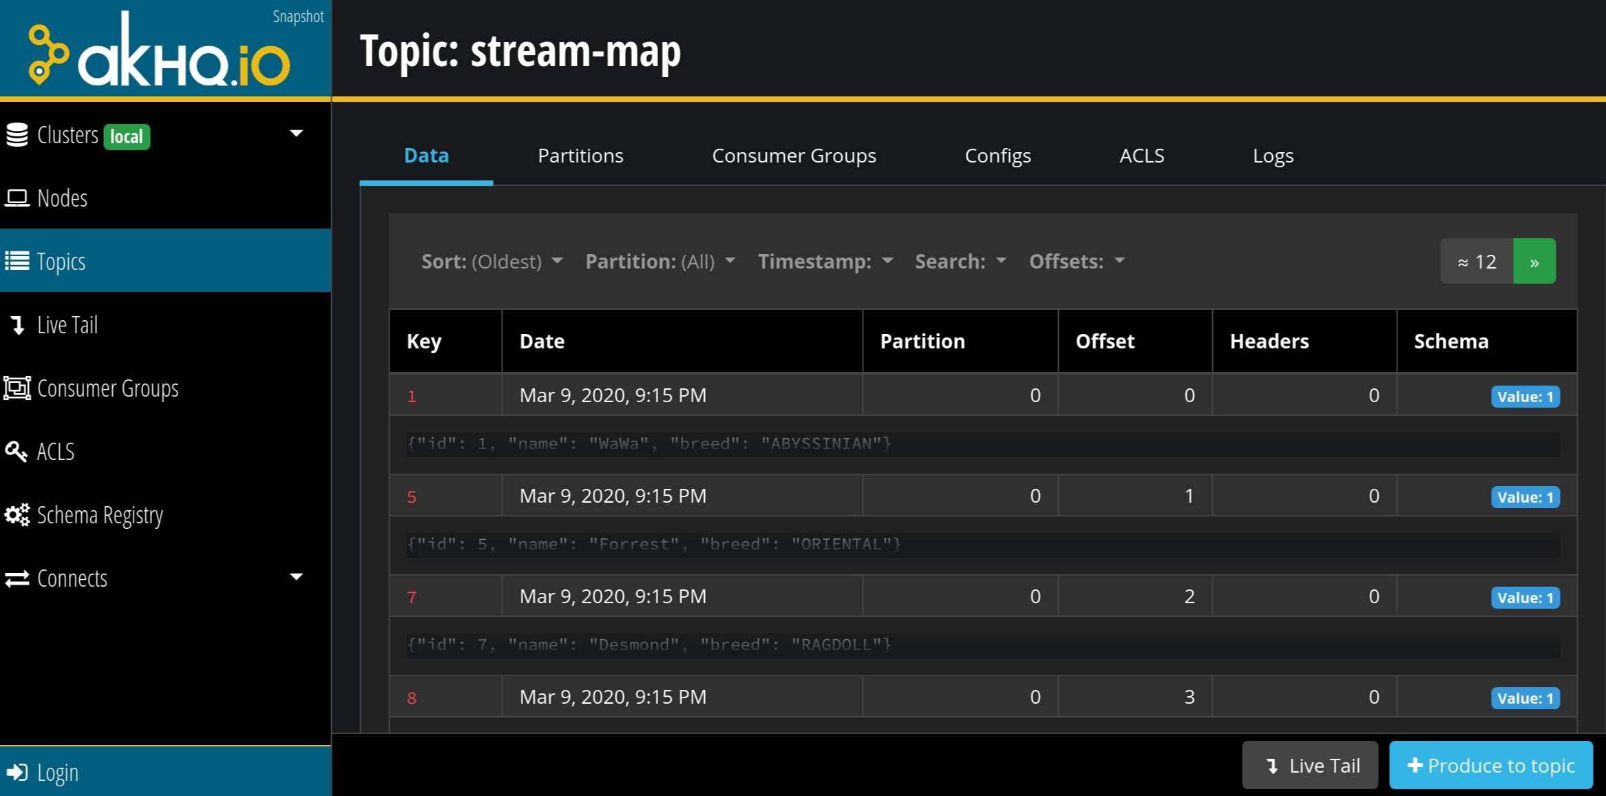Open the Timestamp filter dropdown

[x=825, y=262]
